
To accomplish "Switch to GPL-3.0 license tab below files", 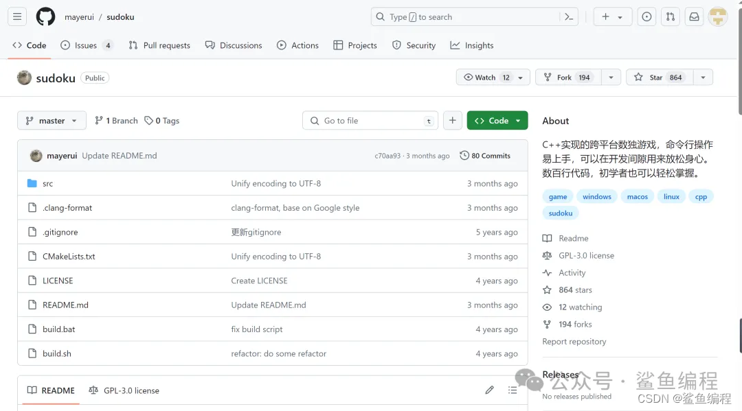I will pyautogui.click(x=124, y=390).
